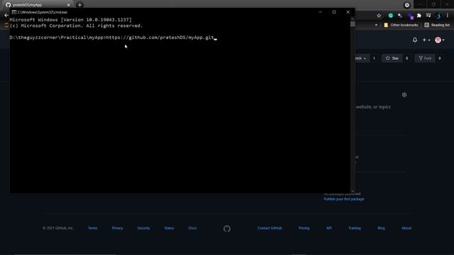Image resolution: width=454 pixels, height=255 pixels.
Task: Open Docs link in GitHub footer
Action: tap(192, 228)
